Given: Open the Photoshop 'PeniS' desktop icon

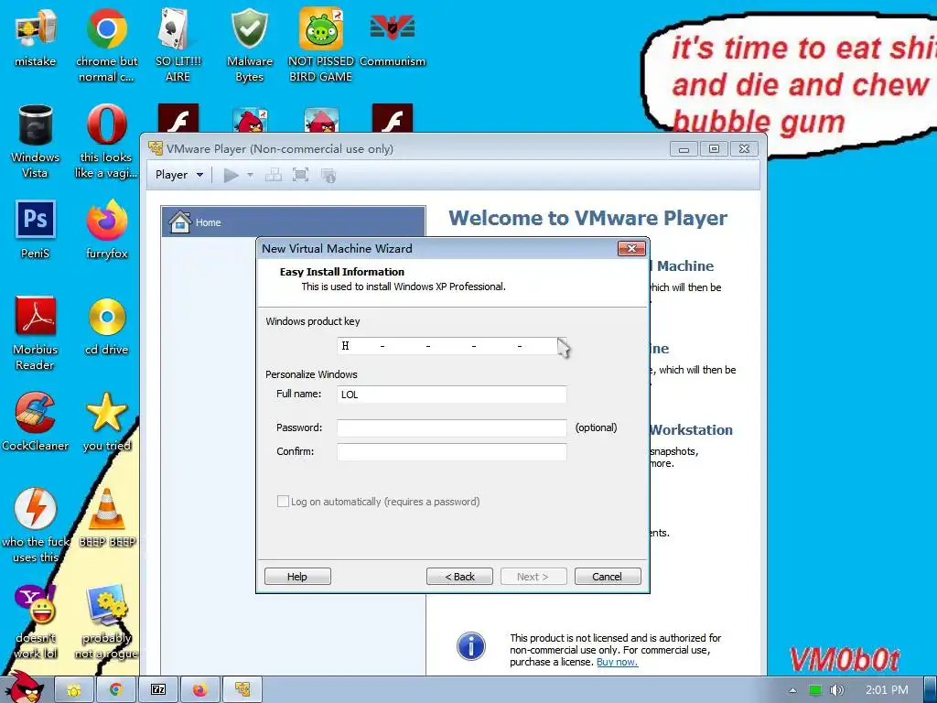Looking at the screenshot, I should point(36,229).
